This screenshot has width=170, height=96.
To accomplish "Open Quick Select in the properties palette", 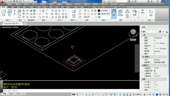I will tap(167, 32).
